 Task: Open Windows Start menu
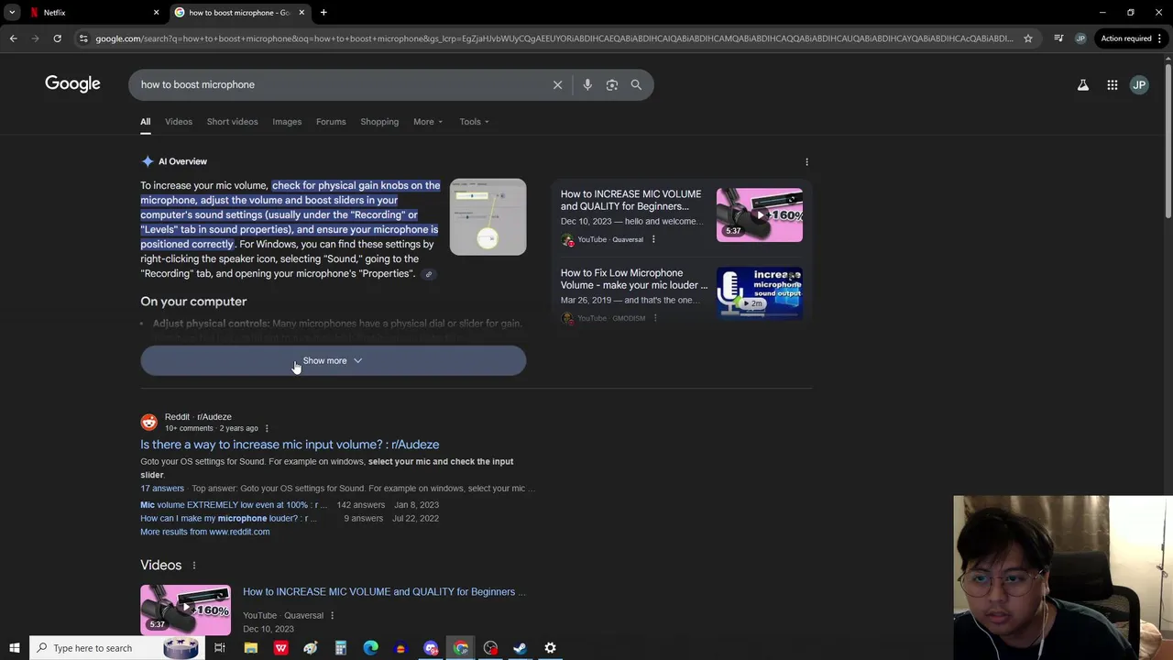(14, 648)
